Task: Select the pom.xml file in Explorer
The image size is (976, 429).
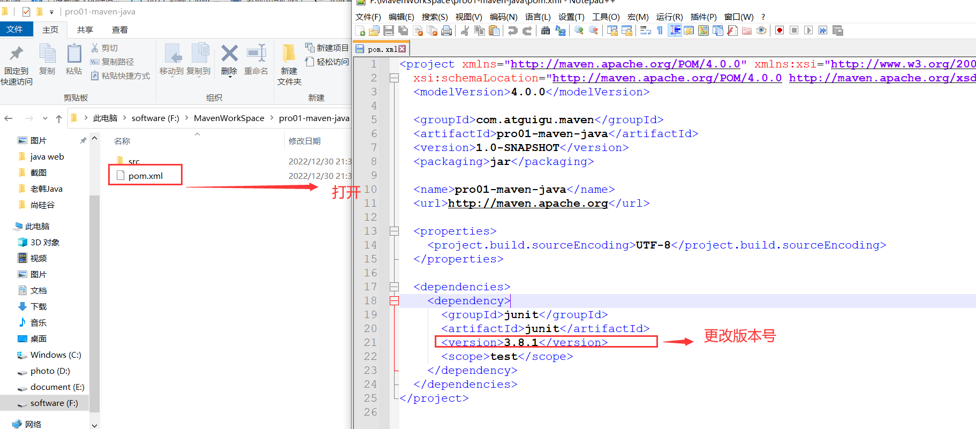Action: pyautogui.click(x=146, y=176)
